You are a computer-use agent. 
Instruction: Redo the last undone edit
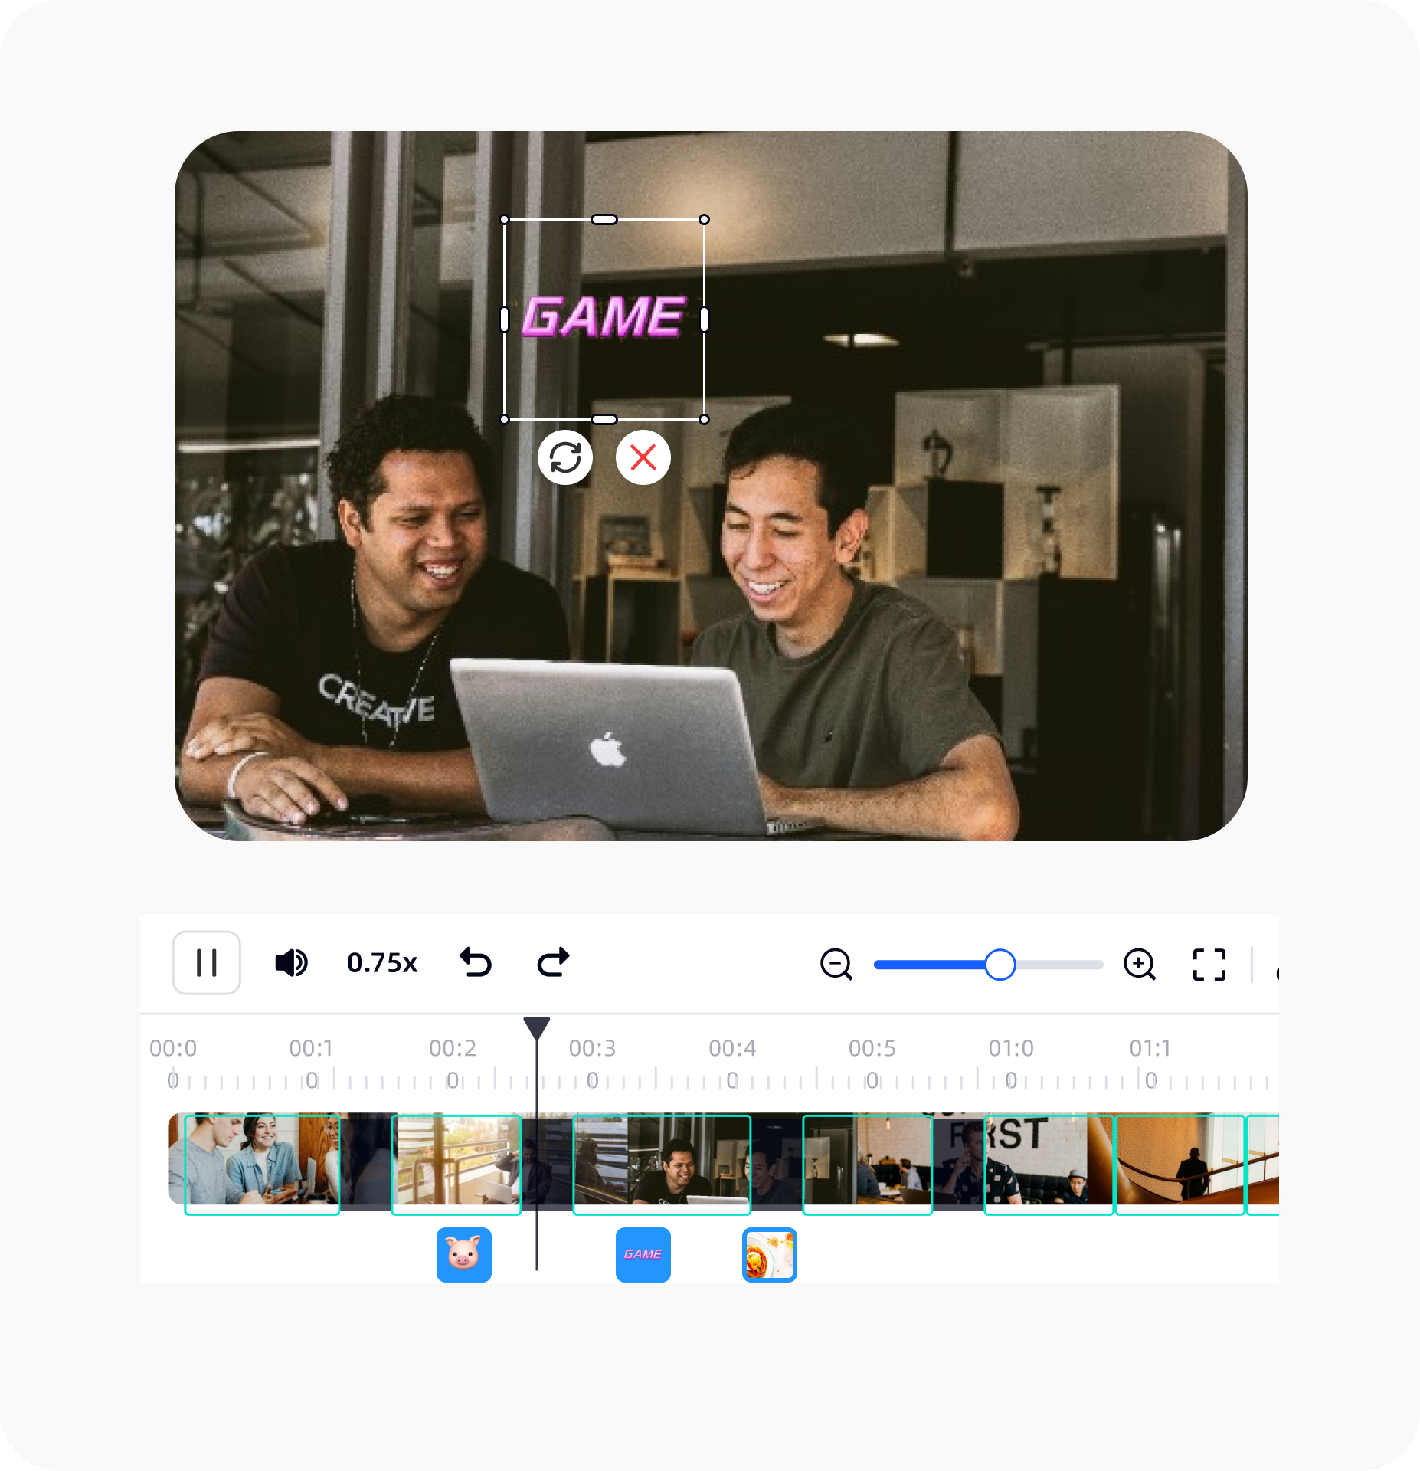click(553, 962)
